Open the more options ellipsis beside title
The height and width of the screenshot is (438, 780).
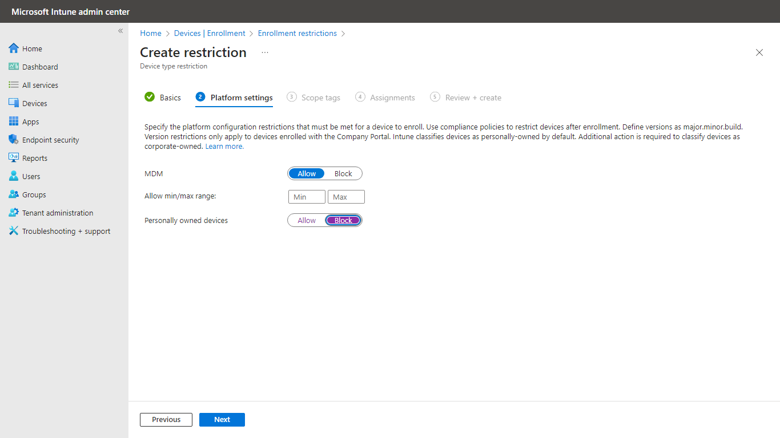point(265,52)
